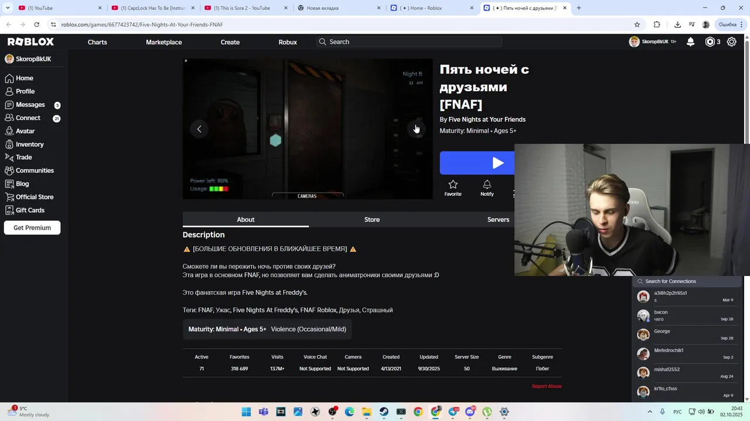The height and width of the screenshot is (421, 750).
Task: Switch to the About tab
Action: point(246,219)
